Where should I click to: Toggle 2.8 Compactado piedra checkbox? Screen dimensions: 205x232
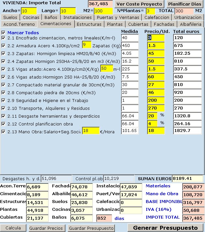pyautogui.click(x=3, y=93)
